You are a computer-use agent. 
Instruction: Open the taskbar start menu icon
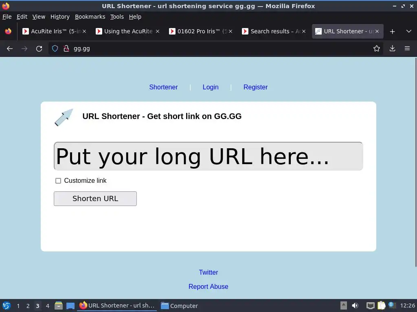click(x=7, y=305)
